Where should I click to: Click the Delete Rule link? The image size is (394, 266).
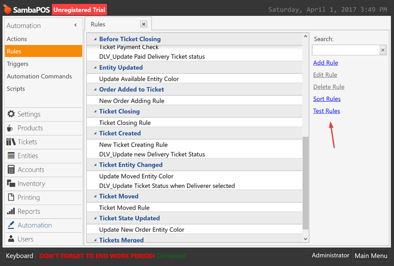coord(329,87)
